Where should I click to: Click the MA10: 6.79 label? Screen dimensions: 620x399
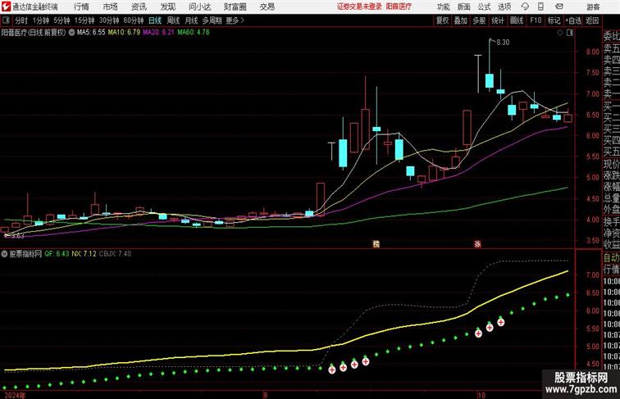coord(124,33)
